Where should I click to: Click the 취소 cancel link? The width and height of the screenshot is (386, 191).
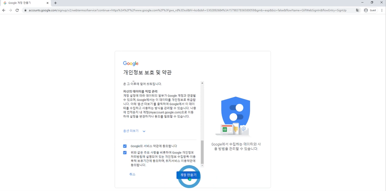click(133, 174)
